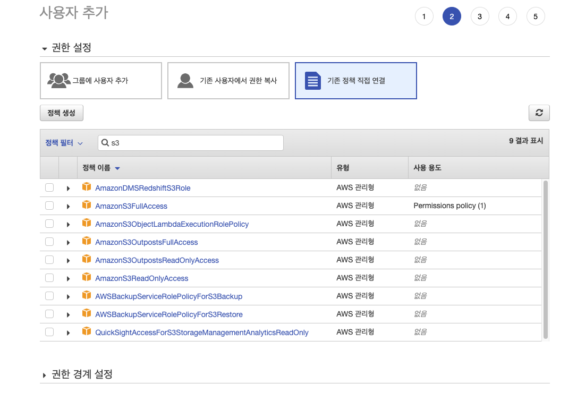Expand the AmazonDMSRedshiftS3Role row details
The height and width of the screenshot is (393, 577).
point(68,189)
